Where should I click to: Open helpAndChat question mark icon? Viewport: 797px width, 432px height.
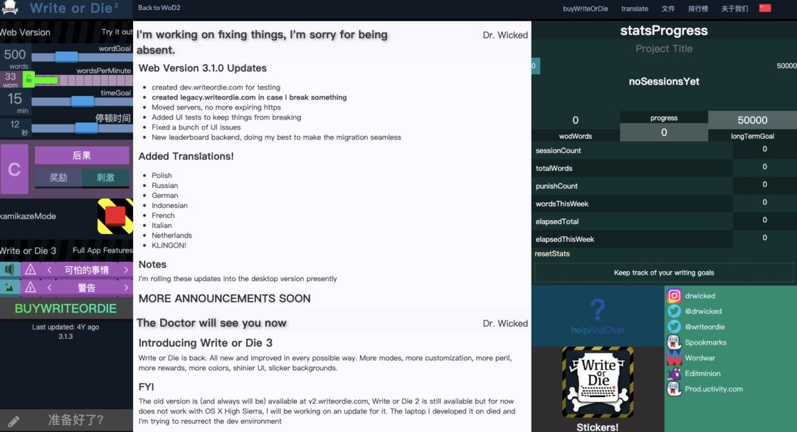point(598,310)
